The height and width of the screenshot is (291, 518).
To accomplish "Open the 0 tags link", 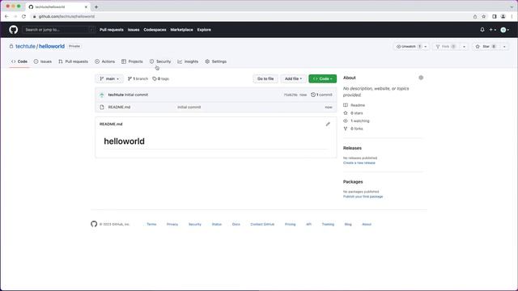I will tap(160, 79).
